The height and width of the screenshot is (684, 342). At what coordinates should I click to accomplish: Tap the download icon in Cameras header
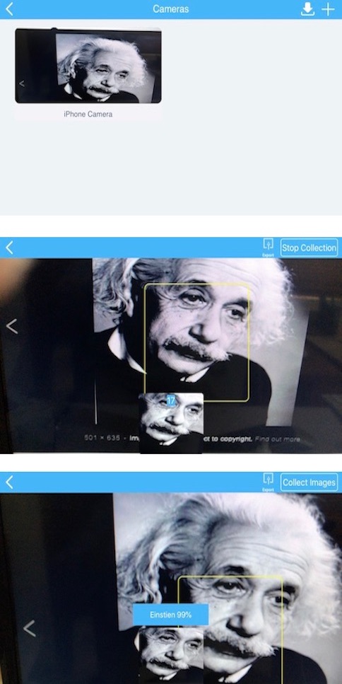tap(307, 9)
